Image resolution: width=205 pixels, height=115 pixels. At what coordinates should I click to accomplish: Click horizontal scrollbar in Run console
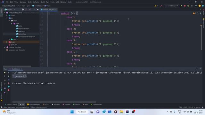54,102
